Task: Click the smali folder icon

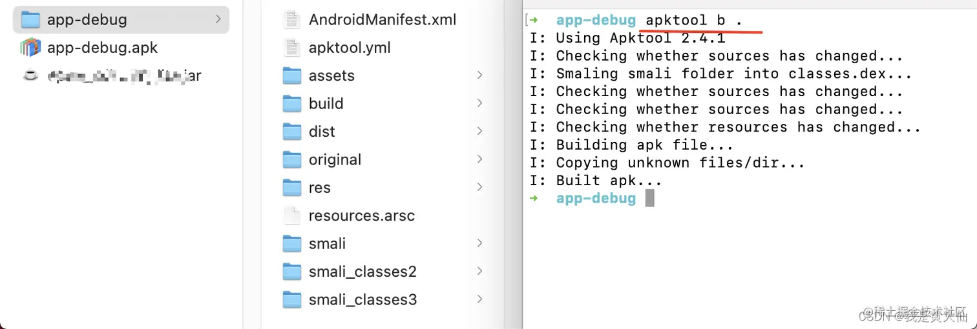Action: (x=292, y=244)
